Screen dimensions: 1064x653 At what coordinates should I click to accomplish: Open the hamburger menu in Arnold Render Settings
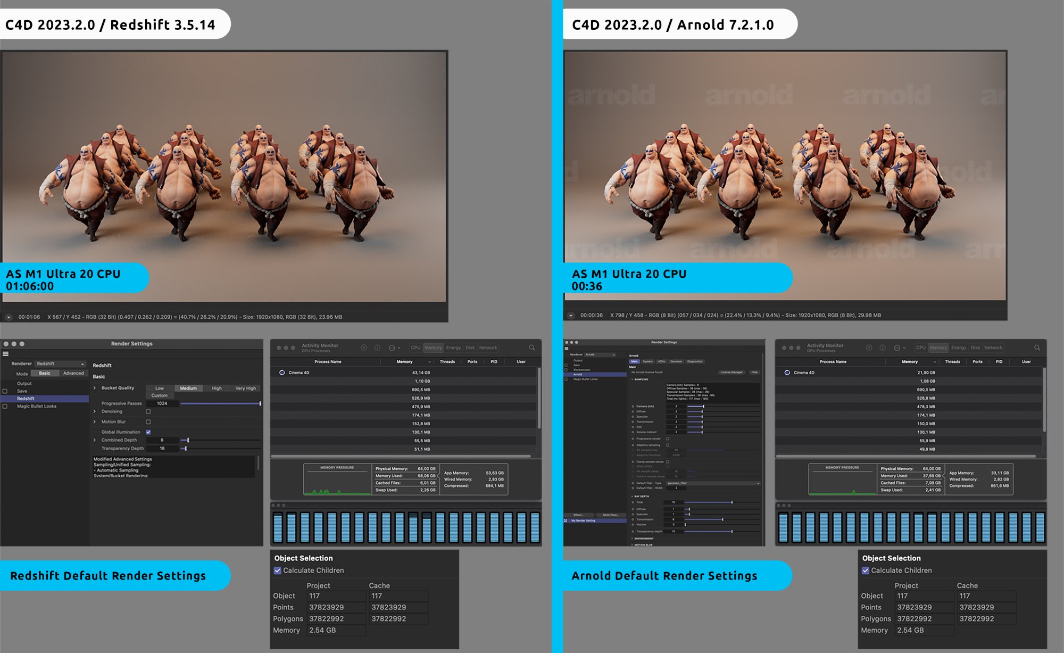[x=567, y=349]
